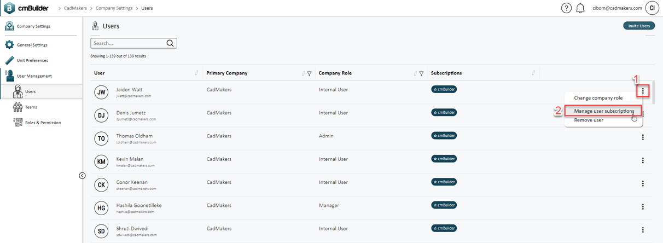Click the TO avatar of Thomas Oldham
Viewport: 663px width, 243px height.
click(101, 138)
